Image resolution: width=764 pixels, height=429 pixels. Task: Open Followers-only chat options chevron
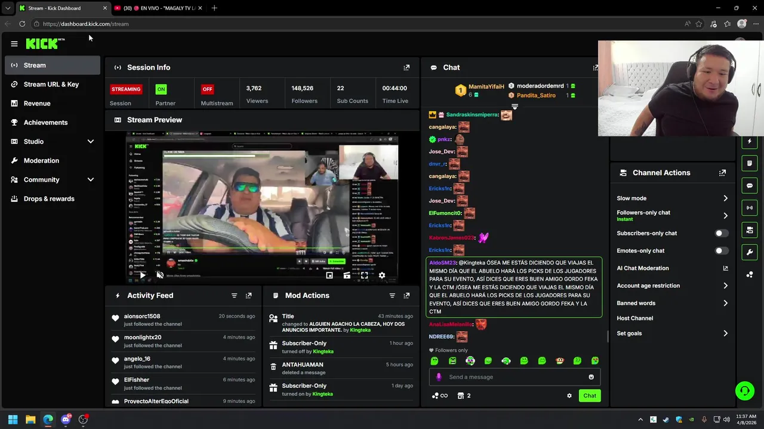(x=725, y=216)
